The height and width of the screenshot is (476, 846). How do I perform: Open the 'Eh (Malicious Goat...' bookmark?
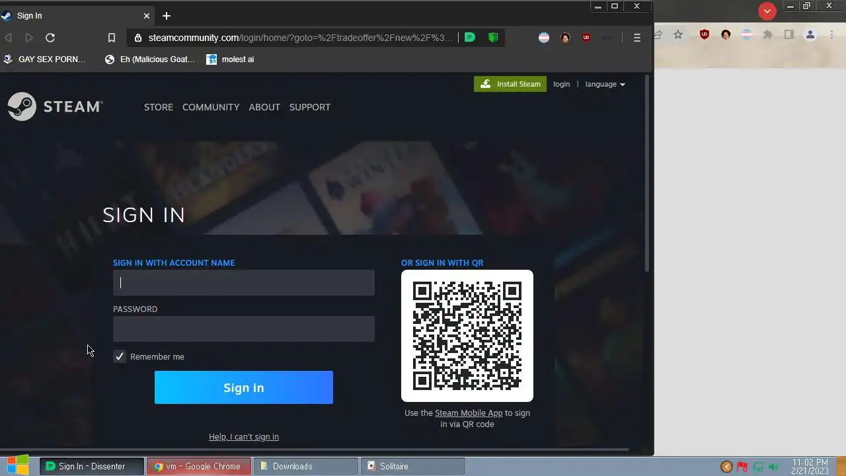(150, 59)
